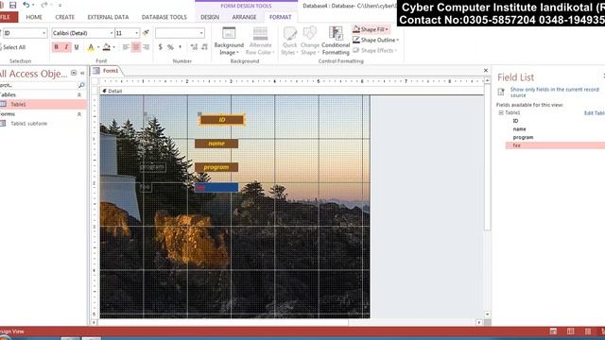This screenshot has height=340, width=605.
Task: Select the blue fee text box
Action: pyautogui.click(x=216, y=187)
